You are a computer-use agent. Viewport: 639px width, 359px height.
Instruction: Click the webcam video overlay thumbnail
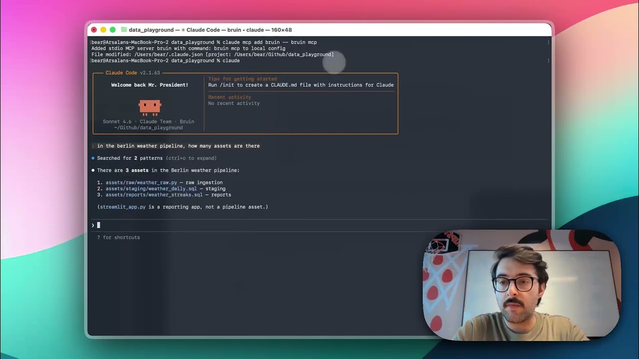pos(522,285)
